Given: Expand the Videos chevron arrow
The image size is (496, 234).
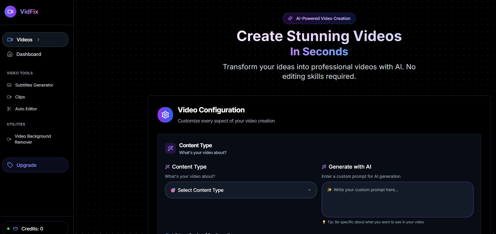Looking at the screenshot, I should click(x=38, y=40).
